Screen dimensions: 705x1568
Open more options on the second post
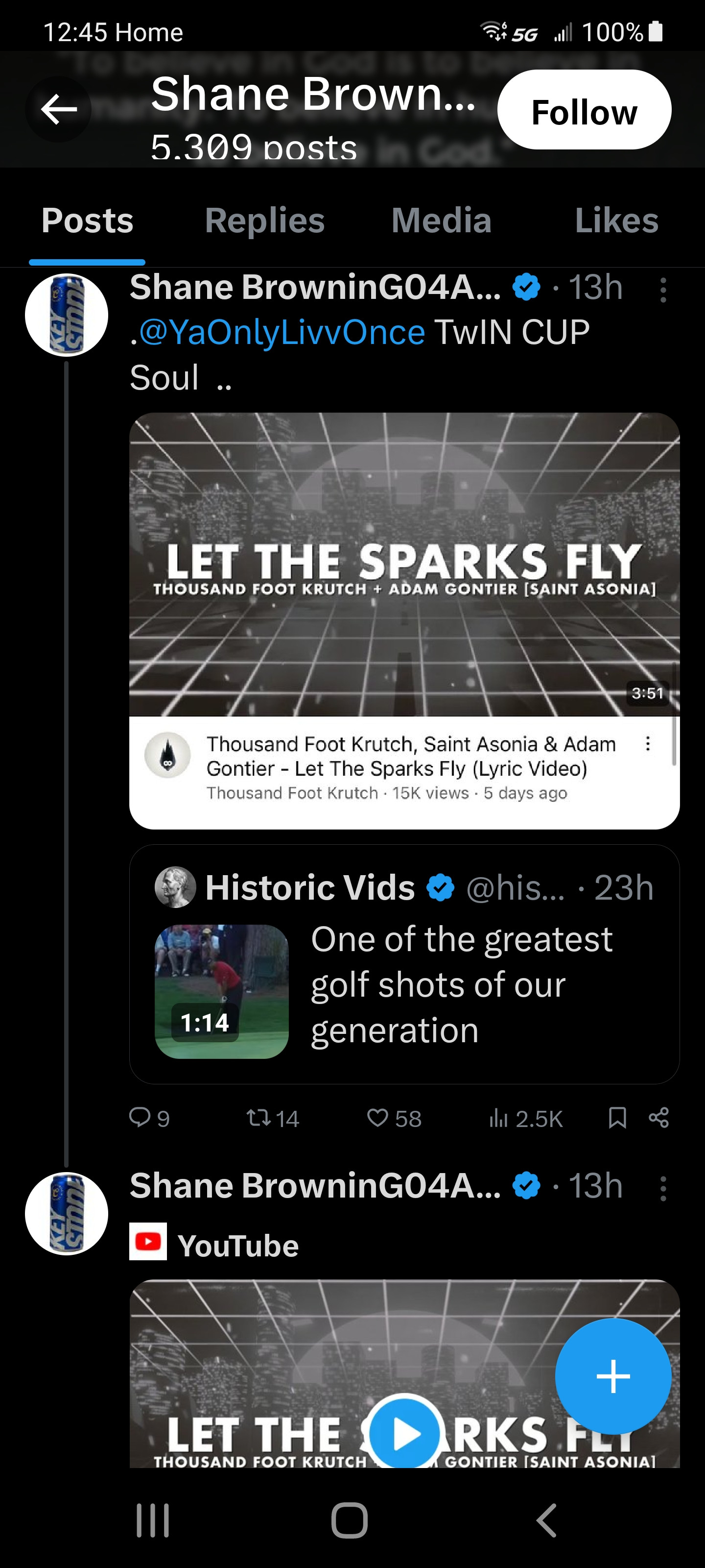coord(663,1189)
